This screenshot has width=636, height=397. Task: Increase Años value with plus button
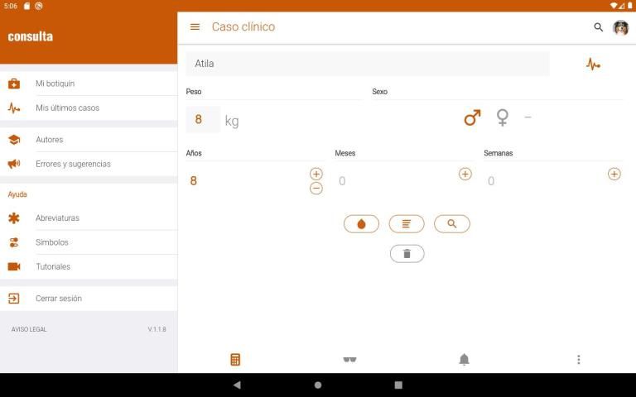coord(316,174)
